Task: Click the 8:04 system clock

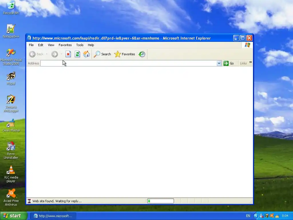Action: point(285,216)
